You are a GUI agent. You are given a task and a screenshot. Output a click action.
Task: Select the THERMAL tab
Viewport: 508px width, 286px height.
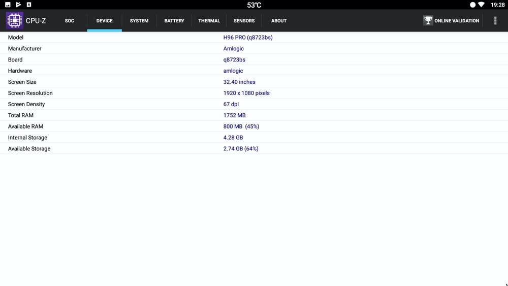(209, 21)
